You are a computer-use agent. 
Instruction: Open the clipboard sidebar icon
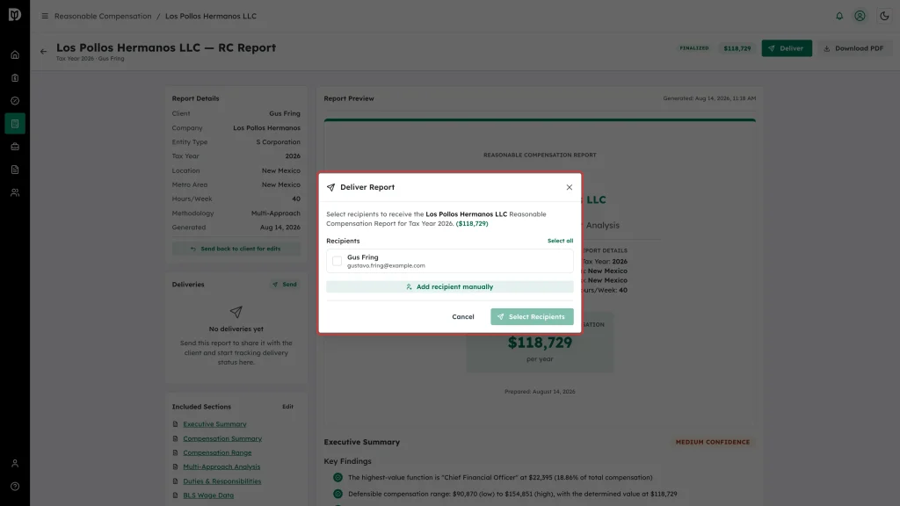coord(15,78)
